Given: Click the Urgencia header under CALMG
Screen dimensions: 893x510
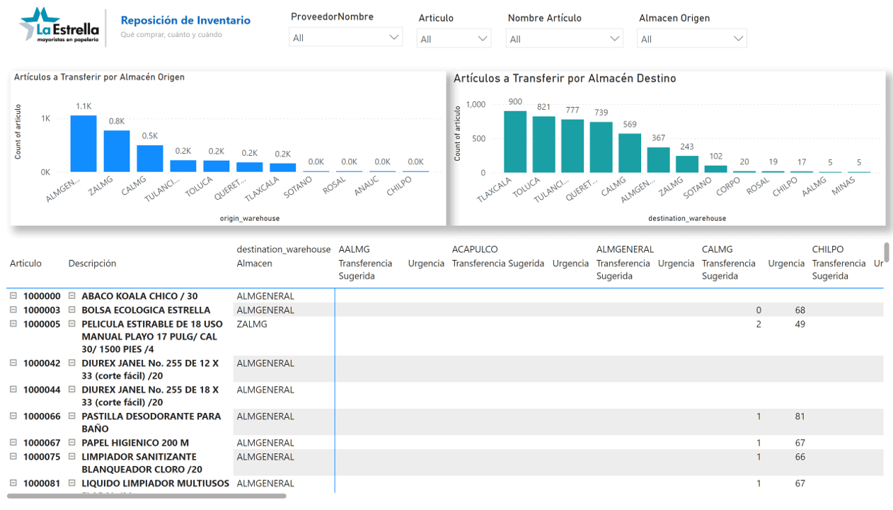Looking at the screenshot, I should [786, 263].
